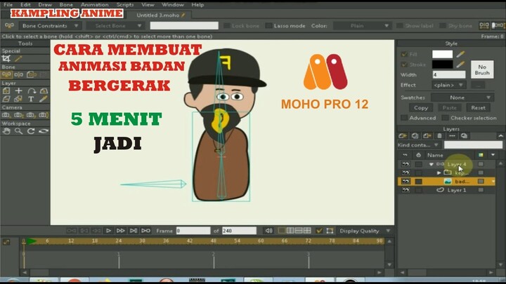The height and width of the screenshot is (284, 506).
Task: Choose the Select Bone tool
Action: tap(6, 75)
